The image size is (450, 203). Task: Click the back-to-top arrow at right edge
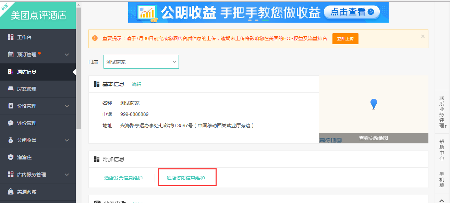click(442, 201)
